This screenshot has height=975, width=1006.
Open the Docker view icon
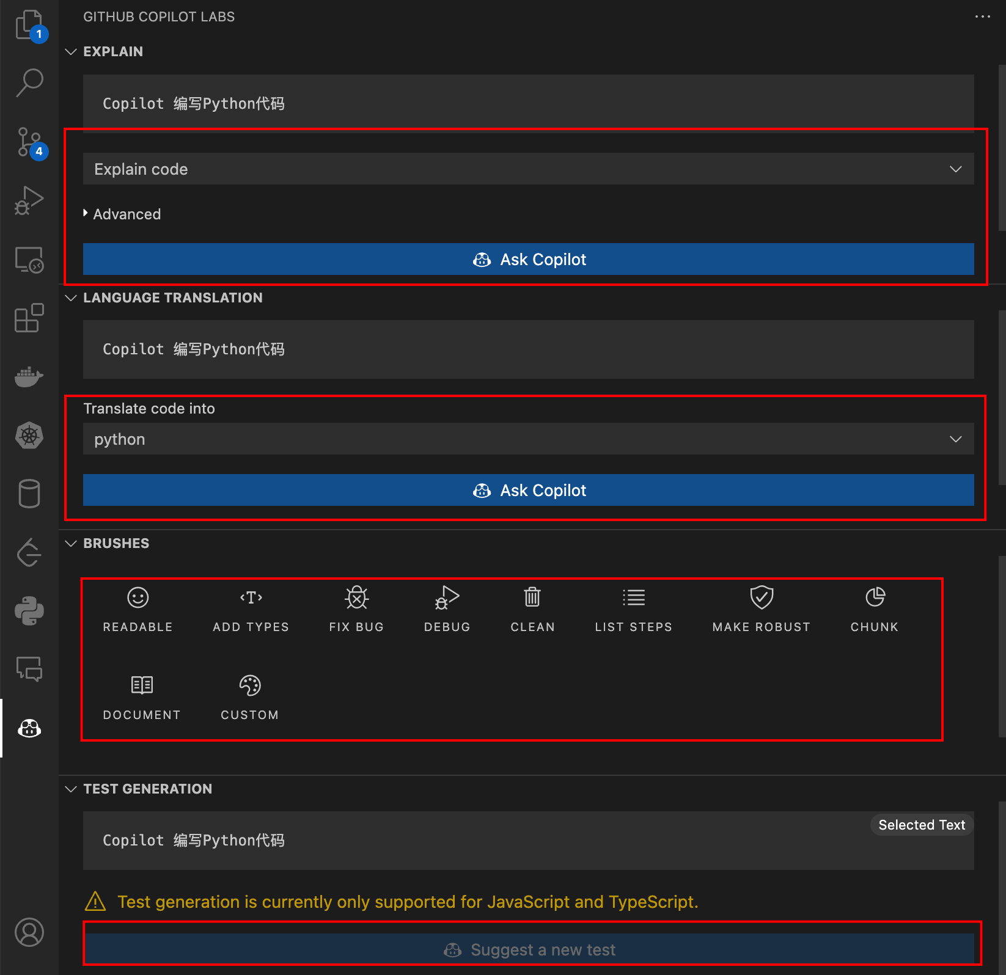(x=29, y=377)
